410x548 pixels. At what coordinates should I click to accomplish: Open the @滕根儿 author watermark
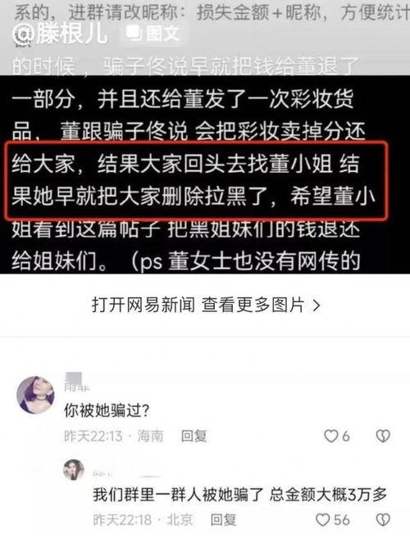[60, 34]
